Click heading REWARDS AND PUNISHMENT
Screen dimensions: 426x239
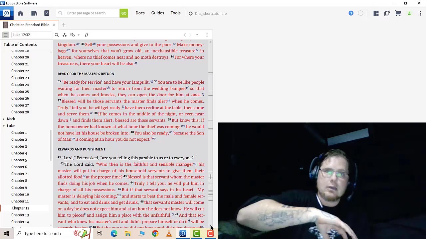tap(82, 149)
